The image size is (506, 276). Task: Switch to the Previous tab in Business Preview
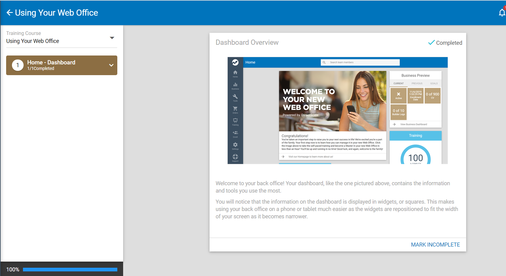pos(417,83)
